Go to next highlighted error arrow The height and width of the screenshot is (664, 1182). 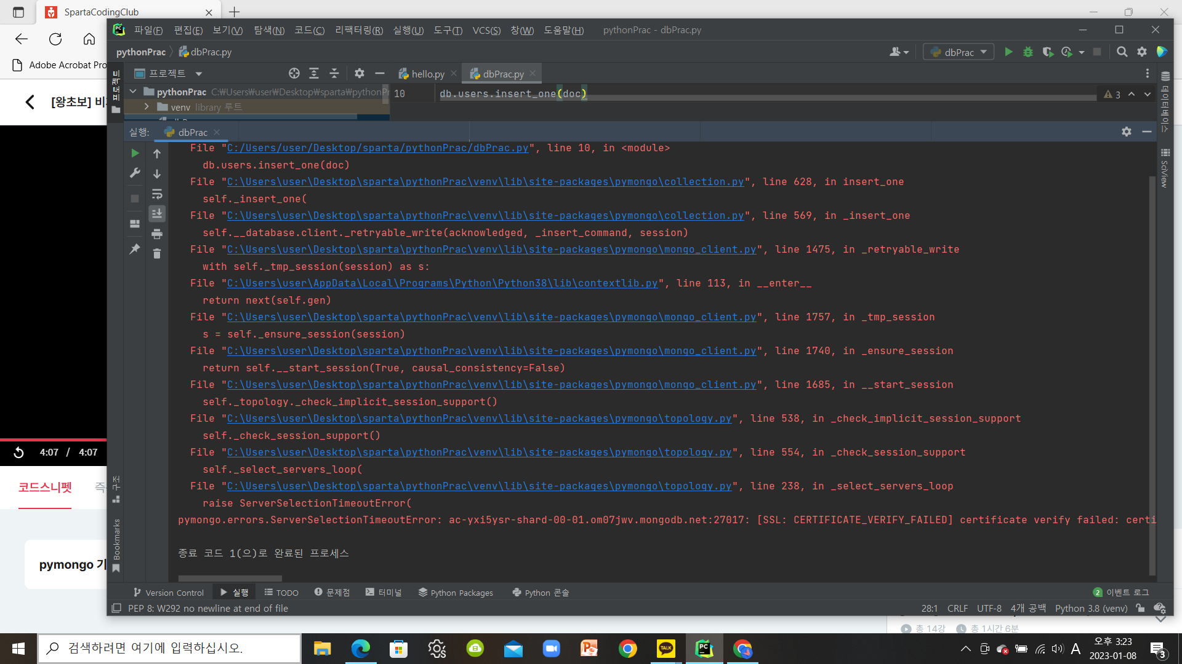coord(1148,94)
